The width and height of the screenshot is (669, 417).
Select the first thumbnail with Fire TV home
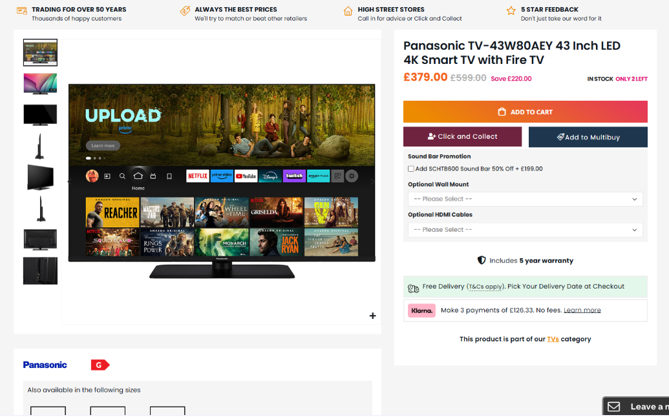[40, 52]
